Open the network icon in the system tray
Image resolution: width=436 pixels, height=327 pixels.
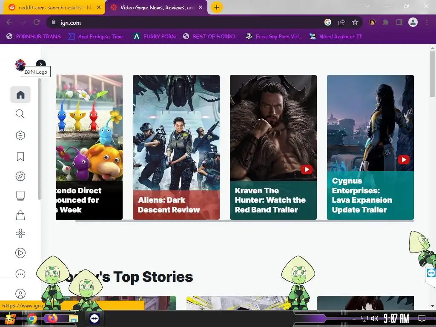[364, 318]
